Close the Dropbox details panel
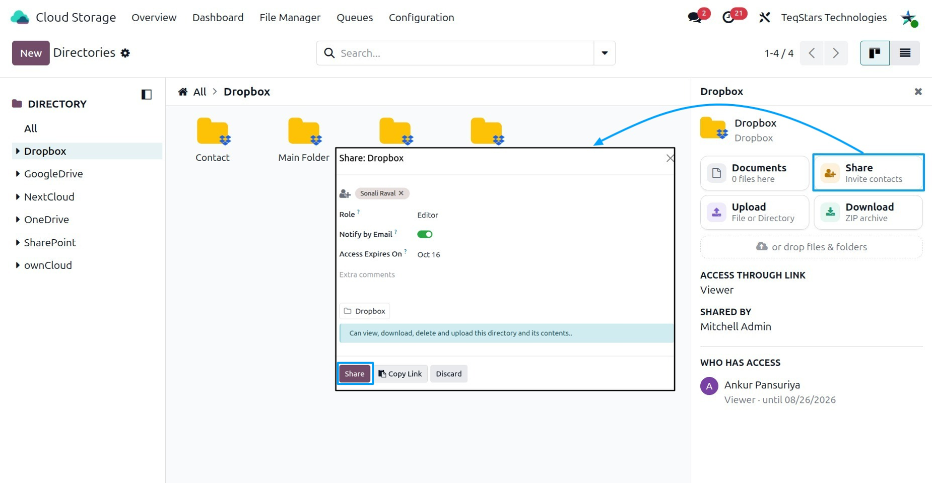 918,91
